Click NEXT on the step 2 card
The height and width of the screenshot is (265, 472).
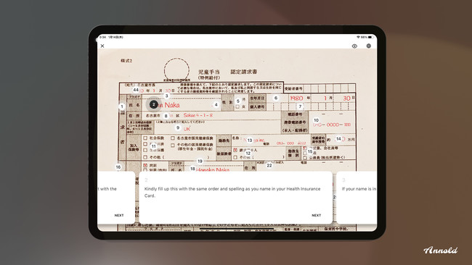pyautogui.click(x=316, y=215)
